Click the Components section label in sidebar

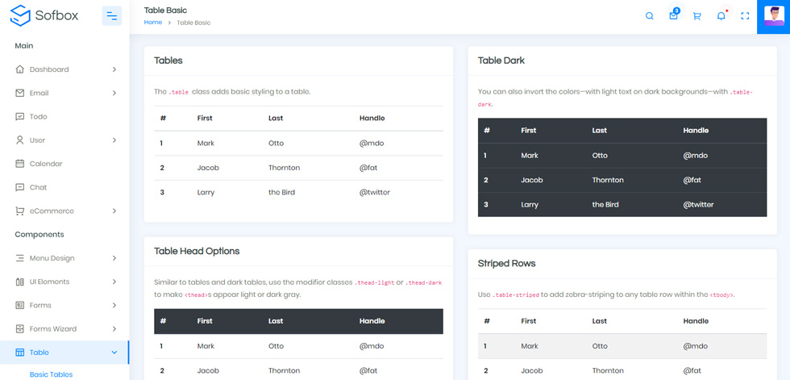39,234
